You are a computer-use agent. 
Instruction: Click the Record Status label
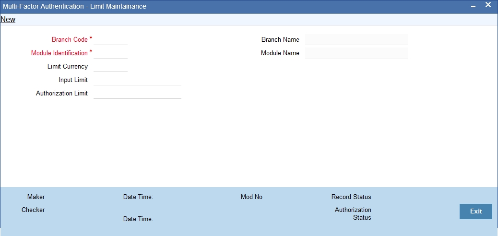(x=351, y=197)
